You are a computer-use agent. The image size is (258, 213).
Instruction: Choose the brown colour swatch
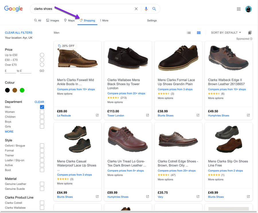[x=15, y=90]
